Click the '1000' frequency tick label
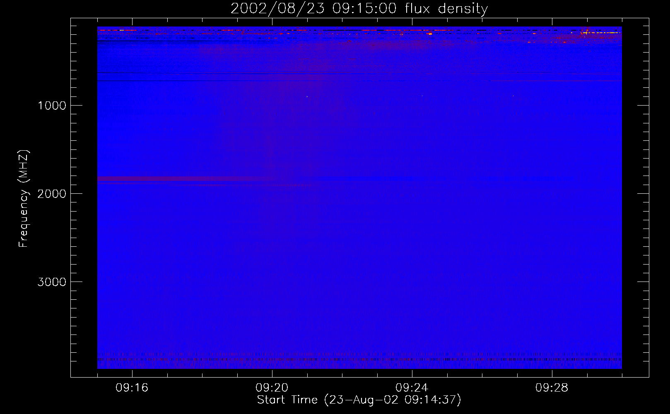This screenshot has height=414, width=670. (52, 106)
